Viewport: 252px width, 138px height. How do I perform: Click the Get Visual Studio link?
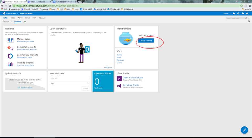(x=131, y=85)
